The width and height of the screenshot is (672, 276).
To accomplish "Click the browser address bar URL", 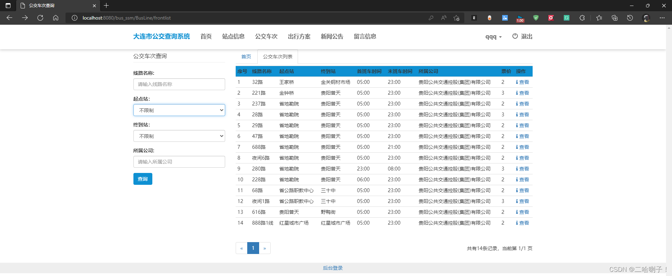I will click(127, 18).
